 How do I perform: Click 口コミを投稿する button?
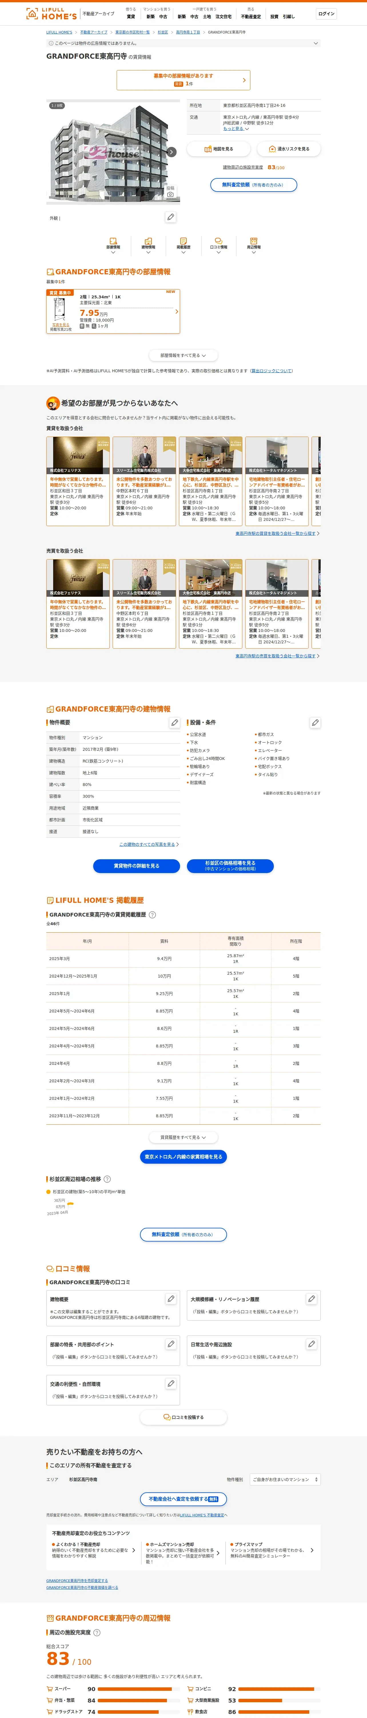[183, 1417]
